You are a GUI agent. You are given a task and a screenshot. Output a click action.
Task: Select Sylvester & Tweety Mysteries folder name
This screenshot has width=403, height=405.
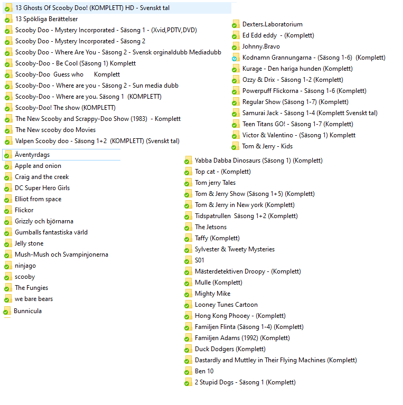(x=235, y=249)
